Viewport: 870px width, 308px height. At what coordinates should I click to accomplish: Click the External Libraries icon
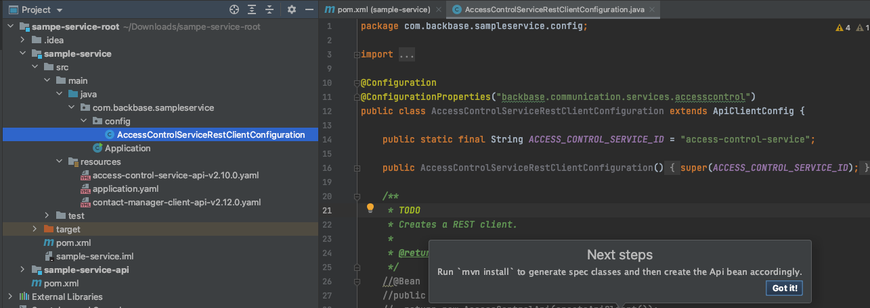(24, 297)
